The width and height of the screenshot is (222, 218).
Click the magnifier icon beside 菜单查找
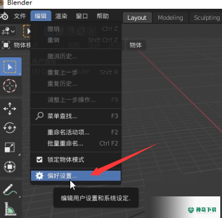point(39,116)
